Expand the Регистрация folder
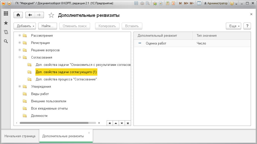Viewport: 257px width, 144px height. (x=20, y=43)
